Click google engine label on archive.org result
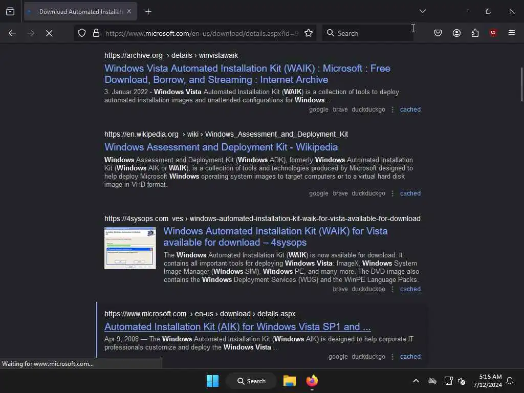Viewport: 524px width, 393px height. 318,110
